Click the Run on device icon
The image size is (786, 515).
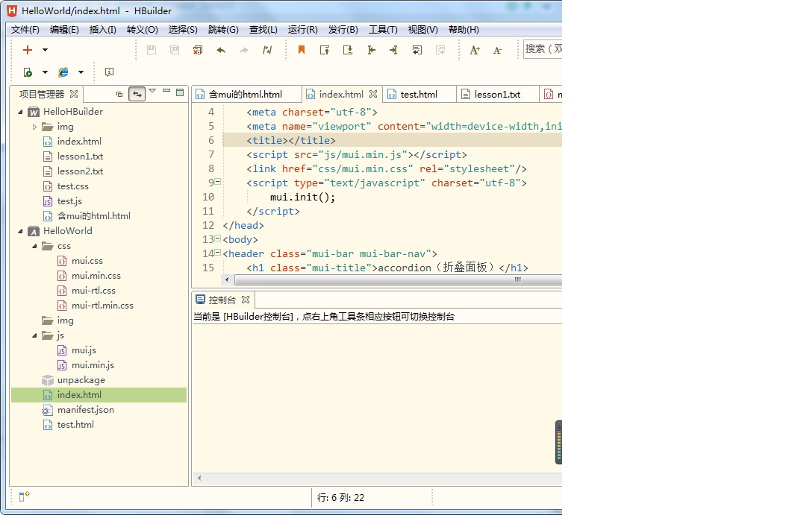[x=28, y=72]
